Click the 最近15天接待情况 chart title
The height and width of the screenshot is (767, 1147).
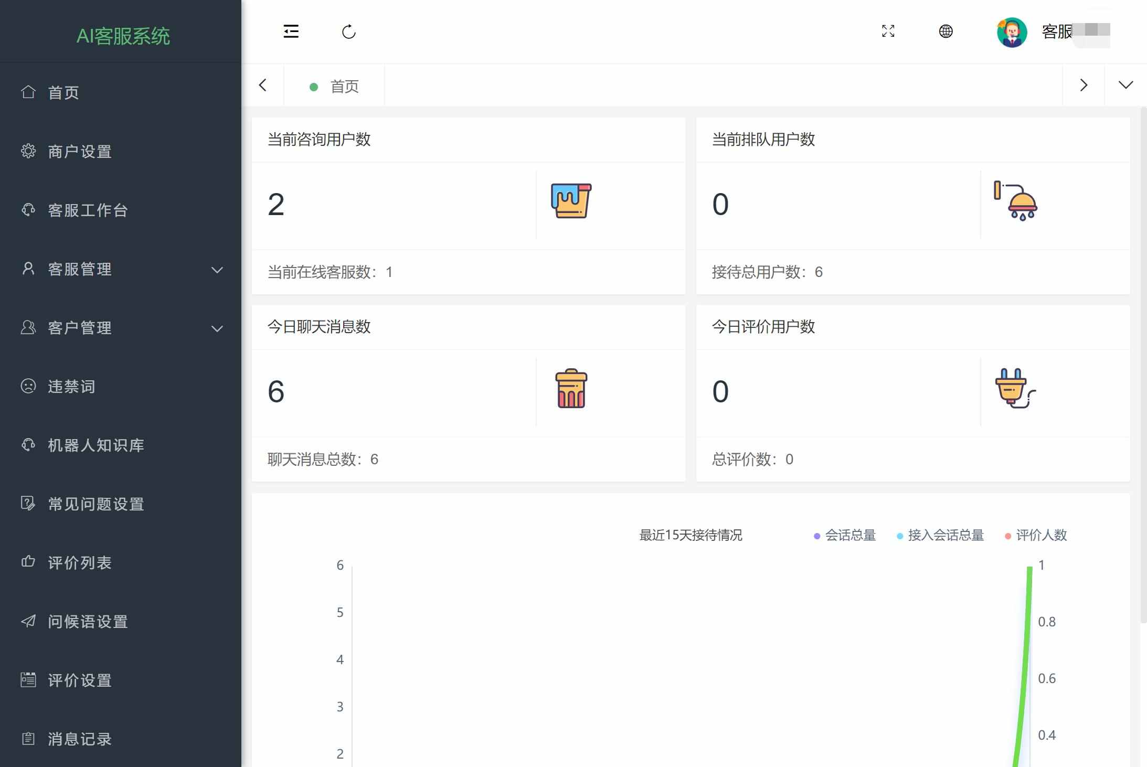click(x=691, y=535)
